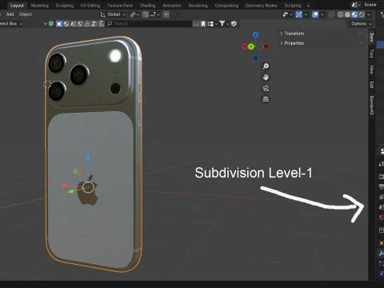Open the shading options dropdown arrow
Image resolution: width=384 pixels, height=288 pixels.
pos(369,14)
